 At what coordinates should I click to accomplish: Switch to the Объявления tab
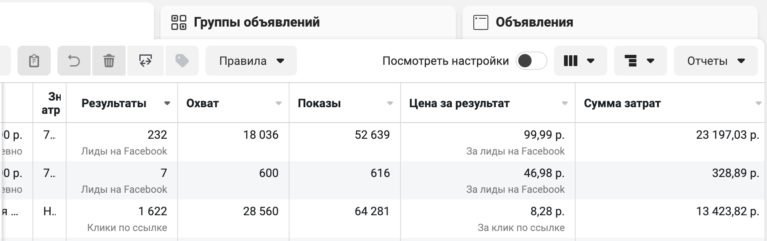534,22
